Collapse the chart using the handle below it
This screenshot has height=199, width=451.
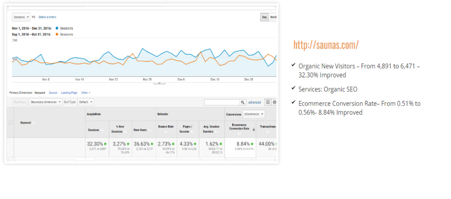click(x=160, y=83)
